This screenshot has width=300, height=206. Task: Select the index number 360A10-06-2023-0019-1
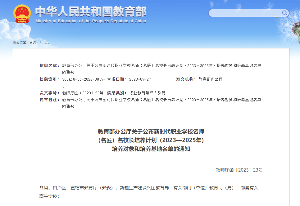tap(84, 79)
